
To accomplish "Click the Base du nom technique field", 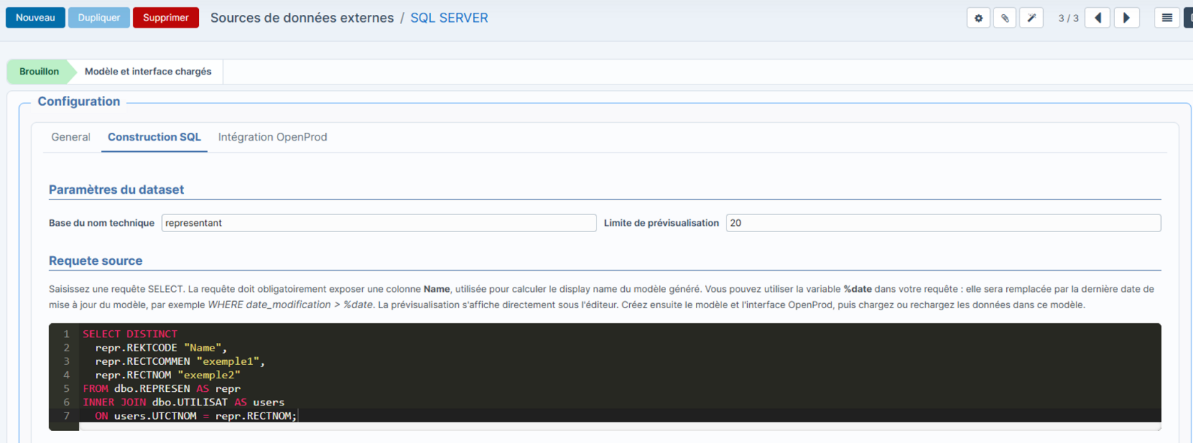I will (378, 223).
